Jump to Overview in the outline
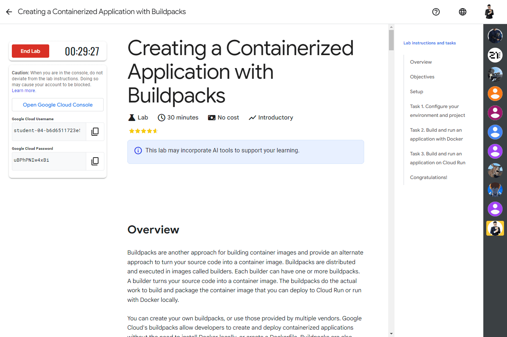This screenshot has width=507, height=337. tap(421, 62)
